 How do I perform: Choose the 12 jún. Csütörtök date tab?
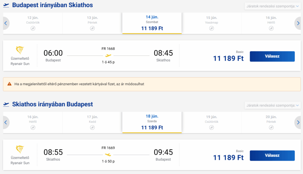[x=33, y=23]
